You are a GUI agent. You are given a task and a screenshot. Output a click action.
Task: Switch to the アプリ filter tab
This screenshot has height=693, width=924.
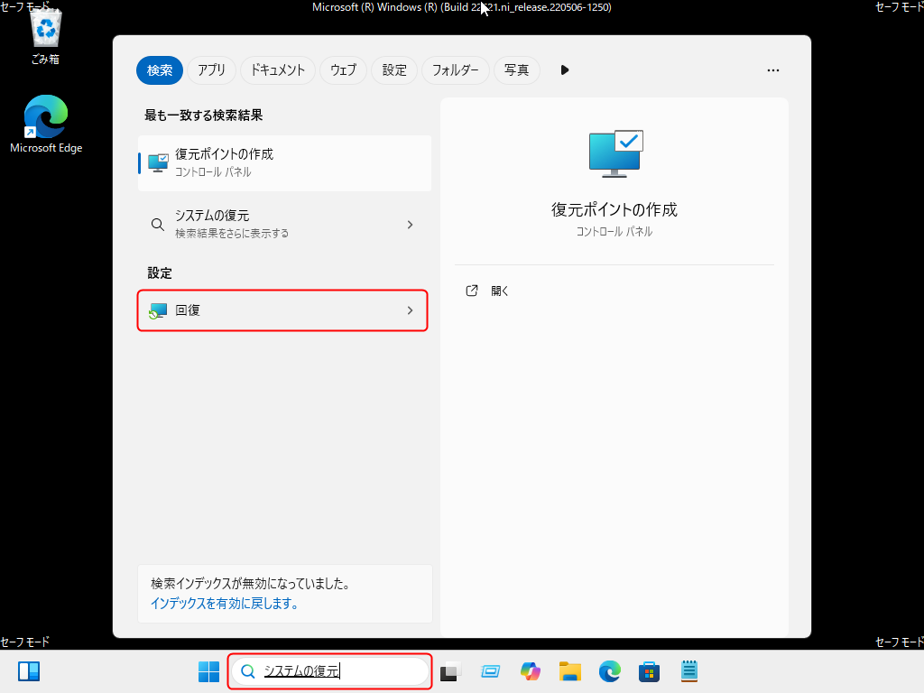tap(212, 69)
